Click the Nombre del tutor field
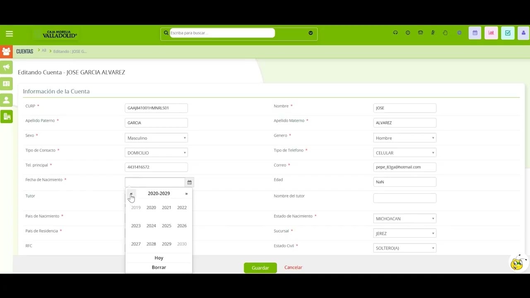Screen dimensions: 530x298 (405, 198)
